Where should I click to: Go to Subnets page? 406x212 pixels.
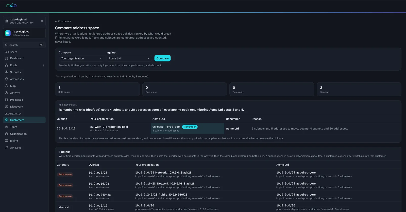(x=24, y=72)
